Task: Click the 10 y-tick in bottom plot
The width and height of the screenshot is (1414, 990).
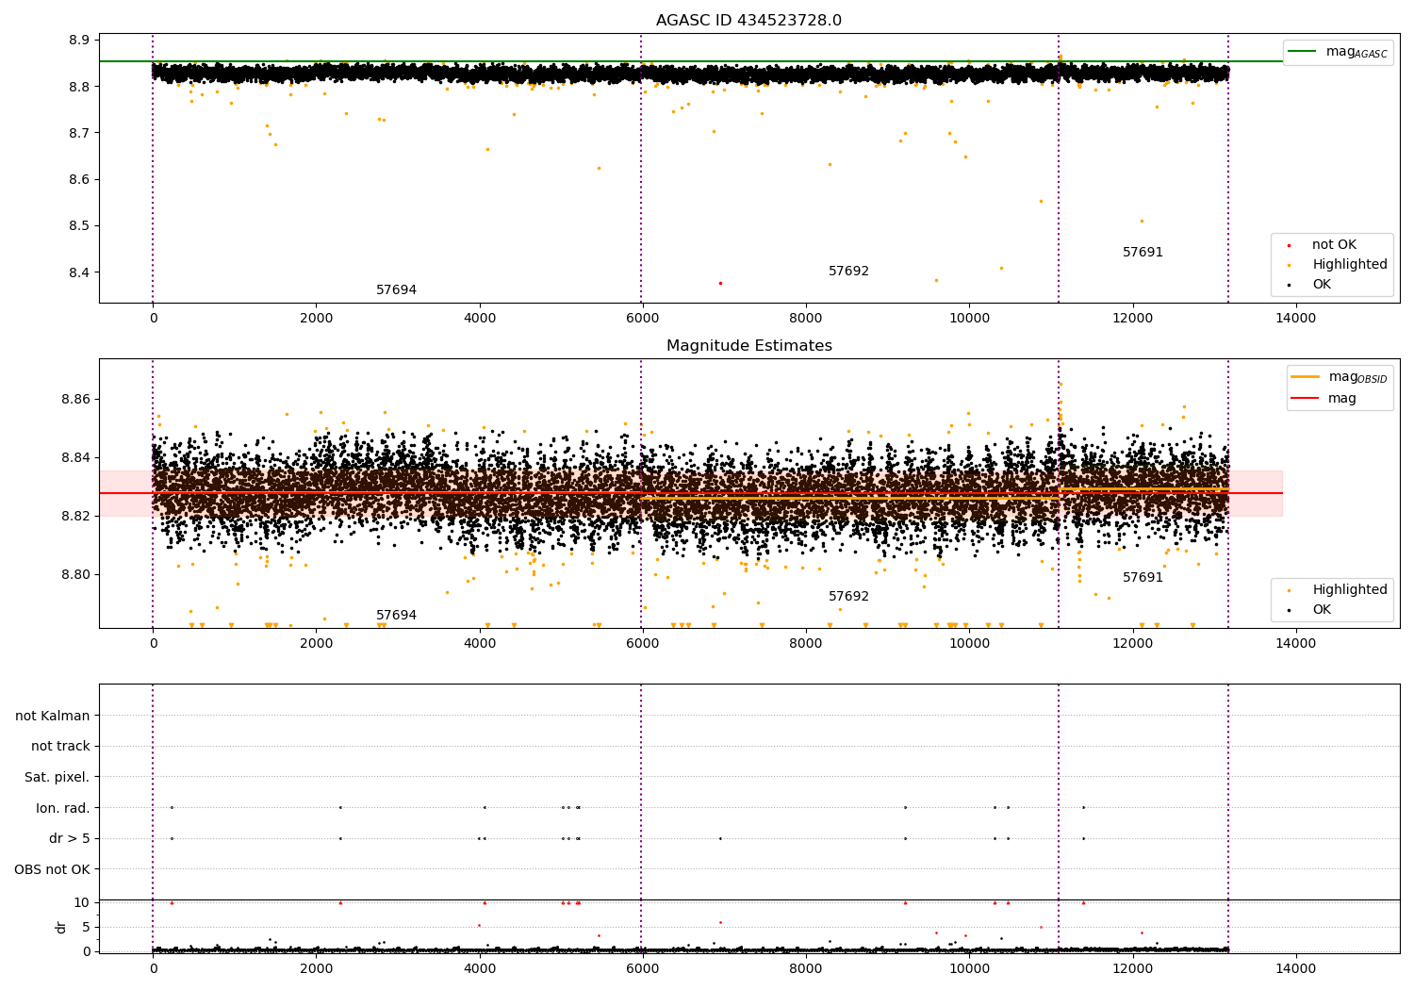Action: click(82, 902)
